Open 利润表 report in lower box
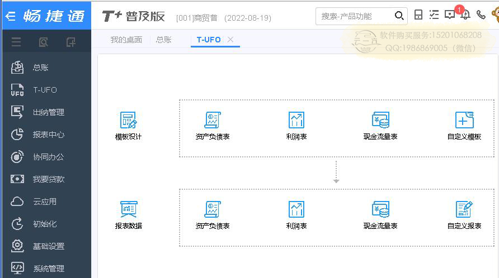499x278 pixels. (296, 215)
